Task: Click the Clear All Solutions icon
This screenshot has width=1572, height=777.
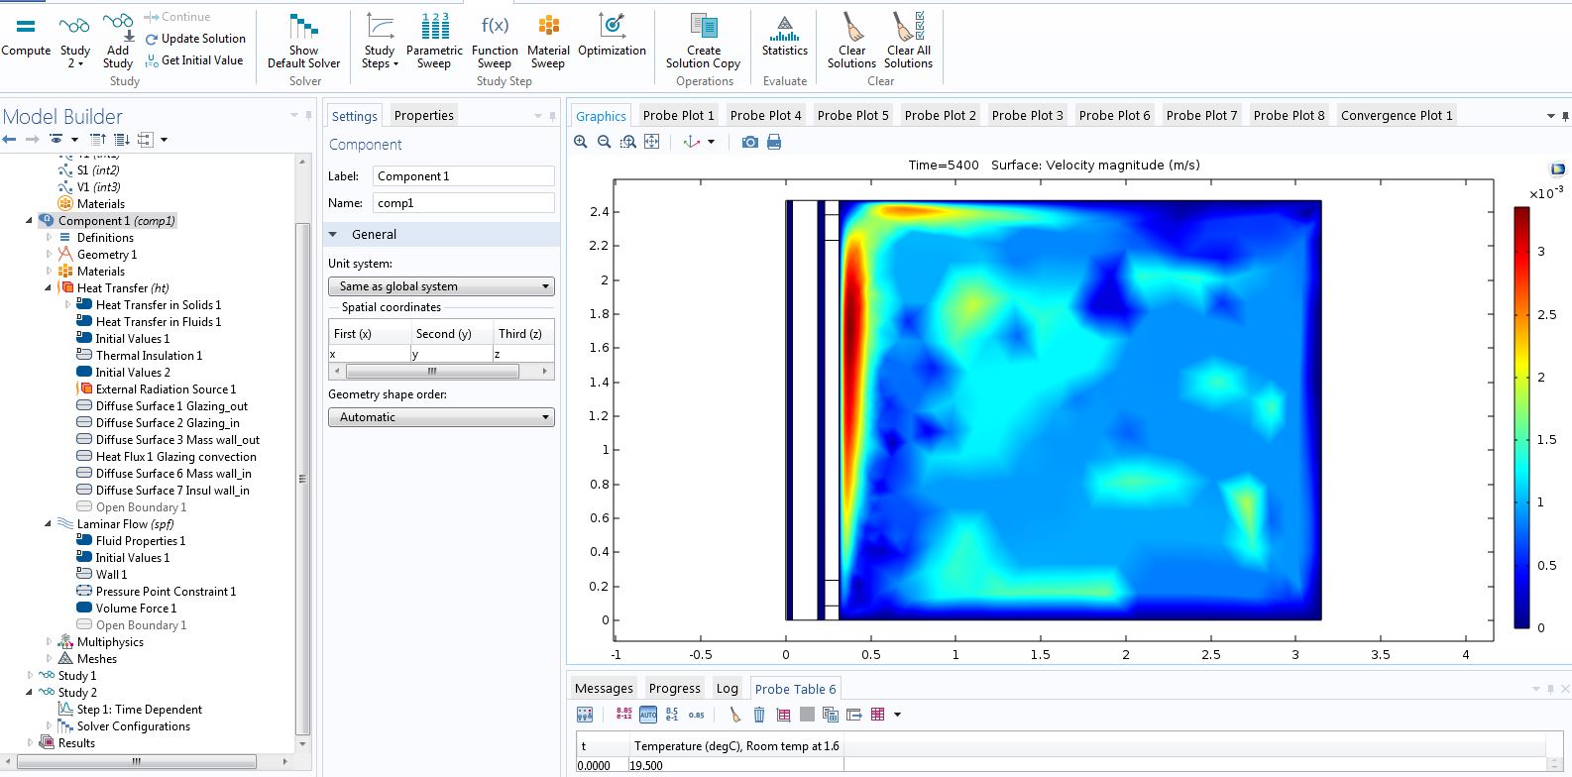Action: 908,28
